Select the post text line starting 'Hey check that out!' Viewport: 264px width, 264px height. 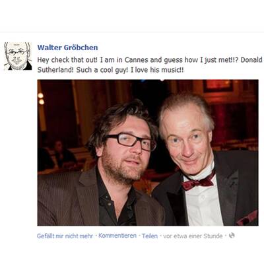tap(150, 60)
